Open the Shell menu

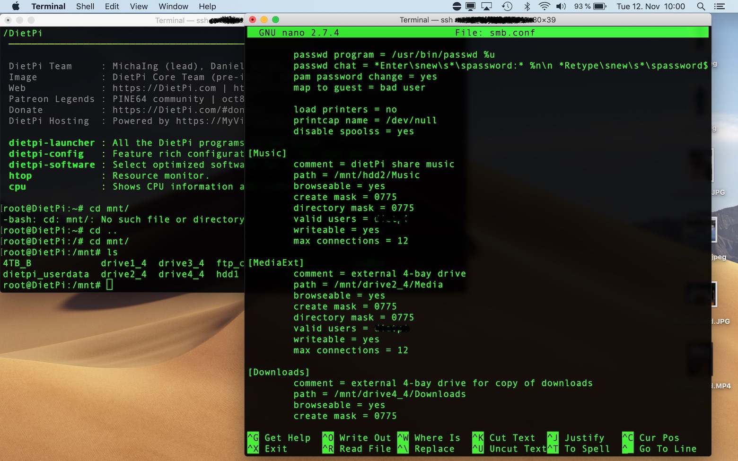85,6
